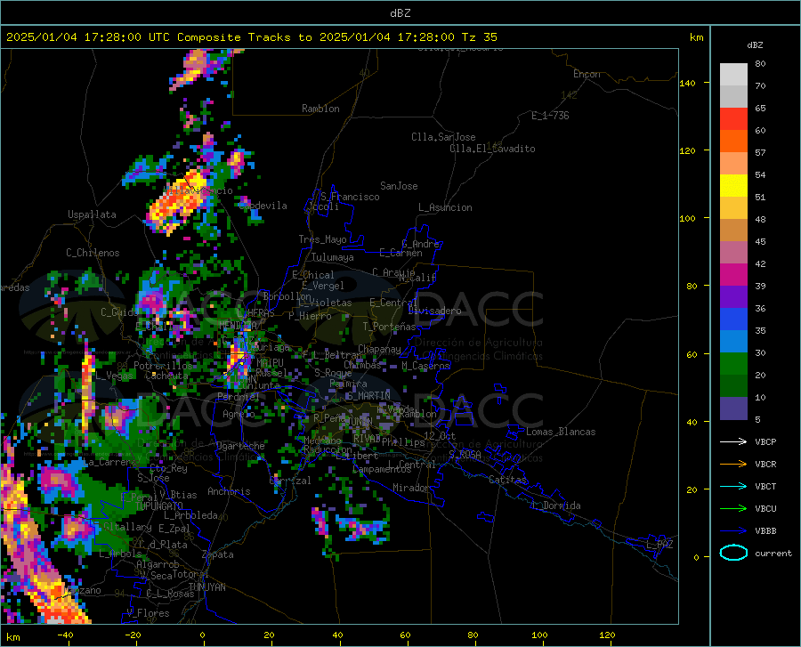The image size is (801, 647).
Task: Click the dBZ title at the top
Action: click(x=400, y=13)
